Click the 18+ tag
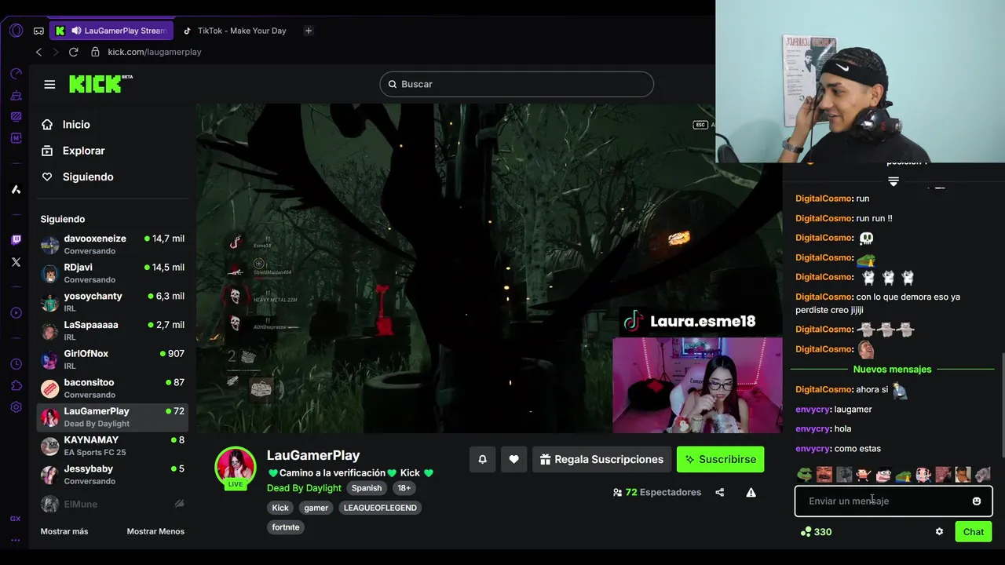 pyautogui.click(x=404, y=488)
